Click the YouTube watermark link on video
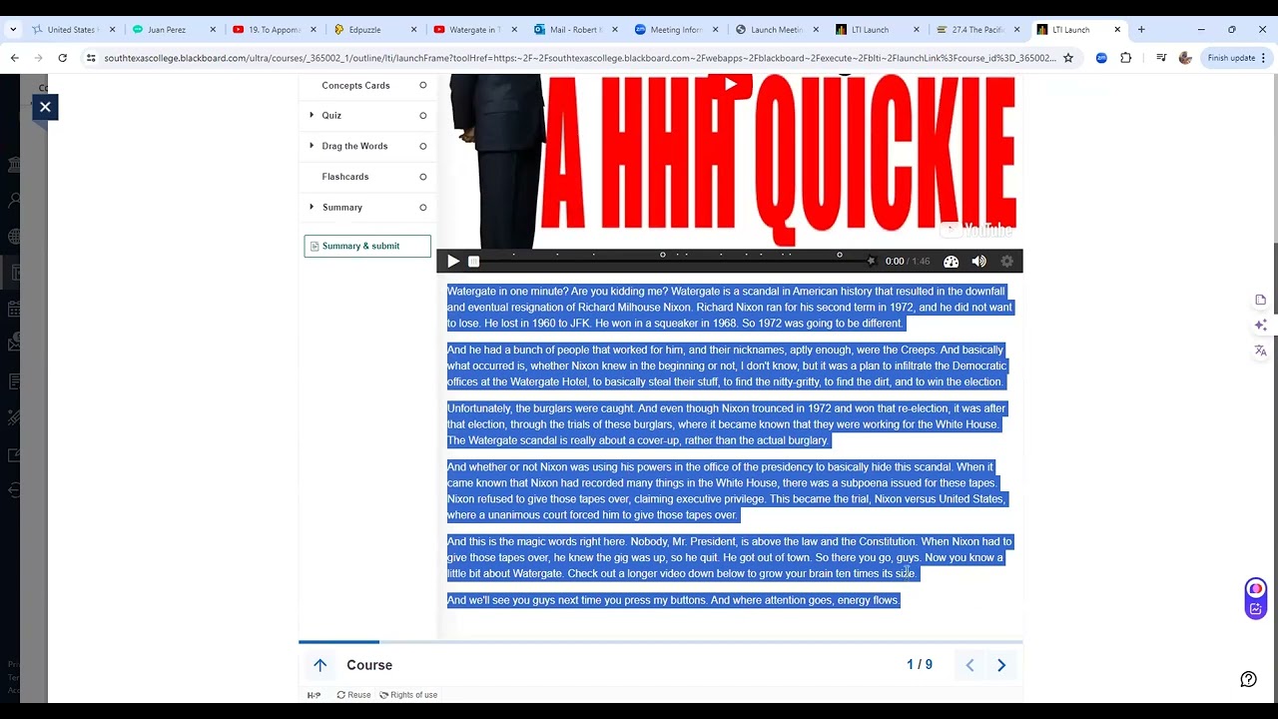The height and width of the screenshot is (719, 1278). [976, 230]
